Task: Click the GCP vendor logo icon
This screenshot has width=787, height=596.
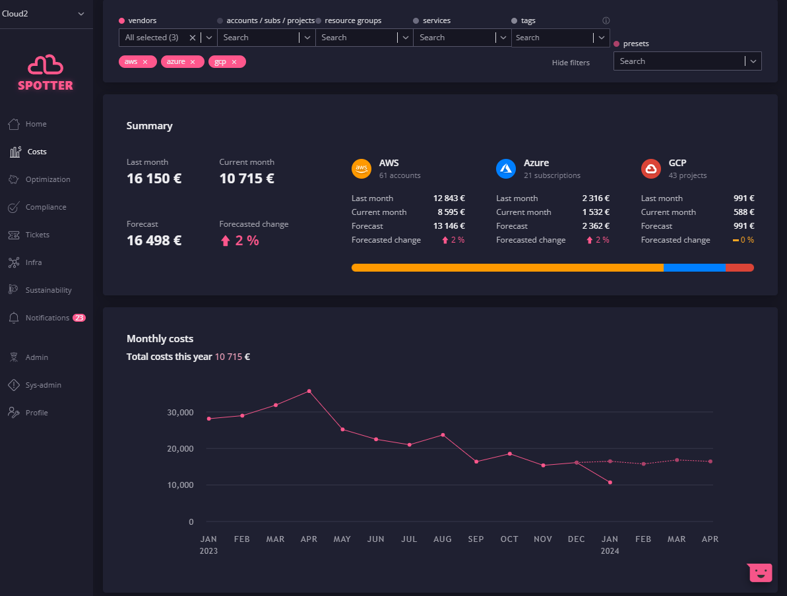Action: point(651,169)
